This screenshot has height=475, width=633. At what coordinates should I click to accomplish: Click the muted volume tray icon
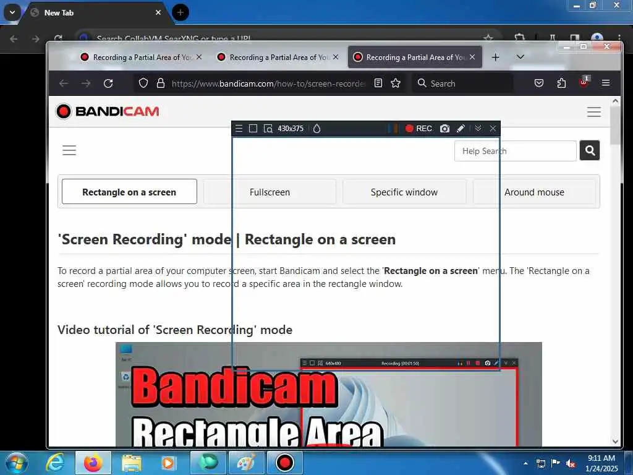[571, 463]
